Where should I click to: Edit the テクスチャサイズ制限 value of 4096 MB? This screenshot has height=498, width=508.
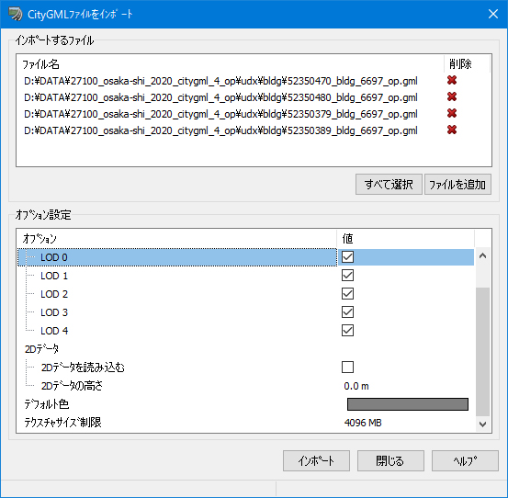click(x=363, y=423)
